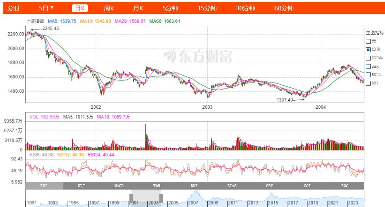Select the BIAS indicator tab
385x207 pixels.
(232, 186)
